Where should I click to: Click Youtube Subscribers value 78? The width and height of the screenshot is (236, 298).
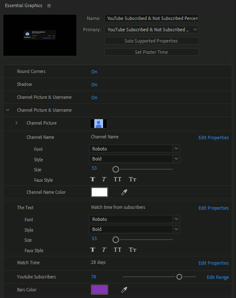tap(93, 277)
